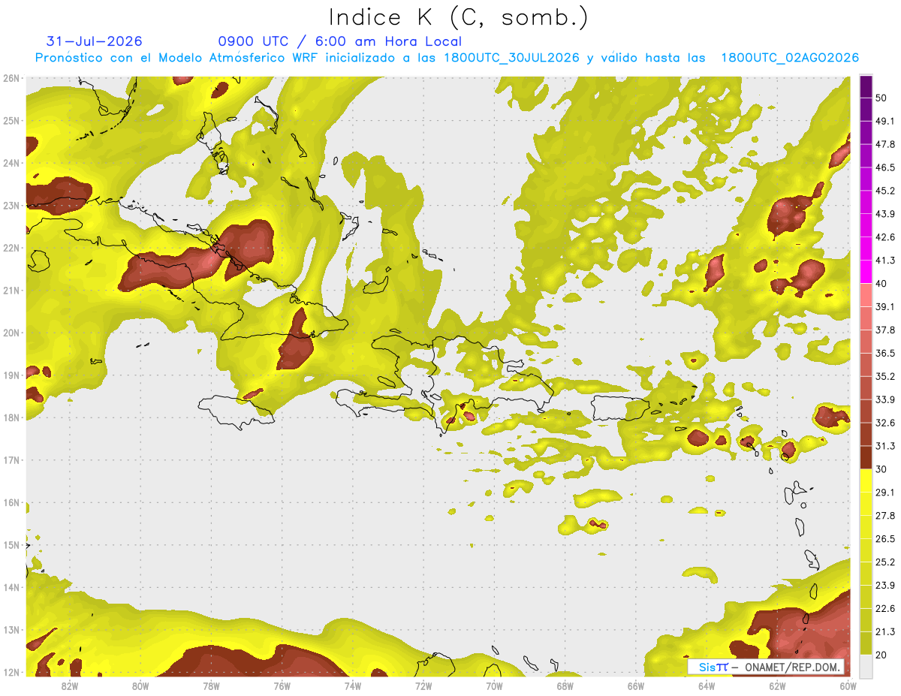Image resolution: width=901 pixels, height=696 pixels.
Task: Click the 26.5 value on the color scale
Action: [x=885, y=539]
